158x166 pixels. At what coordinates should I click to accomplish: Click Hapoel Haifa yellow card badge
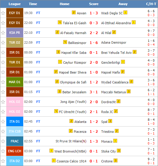click(123, 71)
